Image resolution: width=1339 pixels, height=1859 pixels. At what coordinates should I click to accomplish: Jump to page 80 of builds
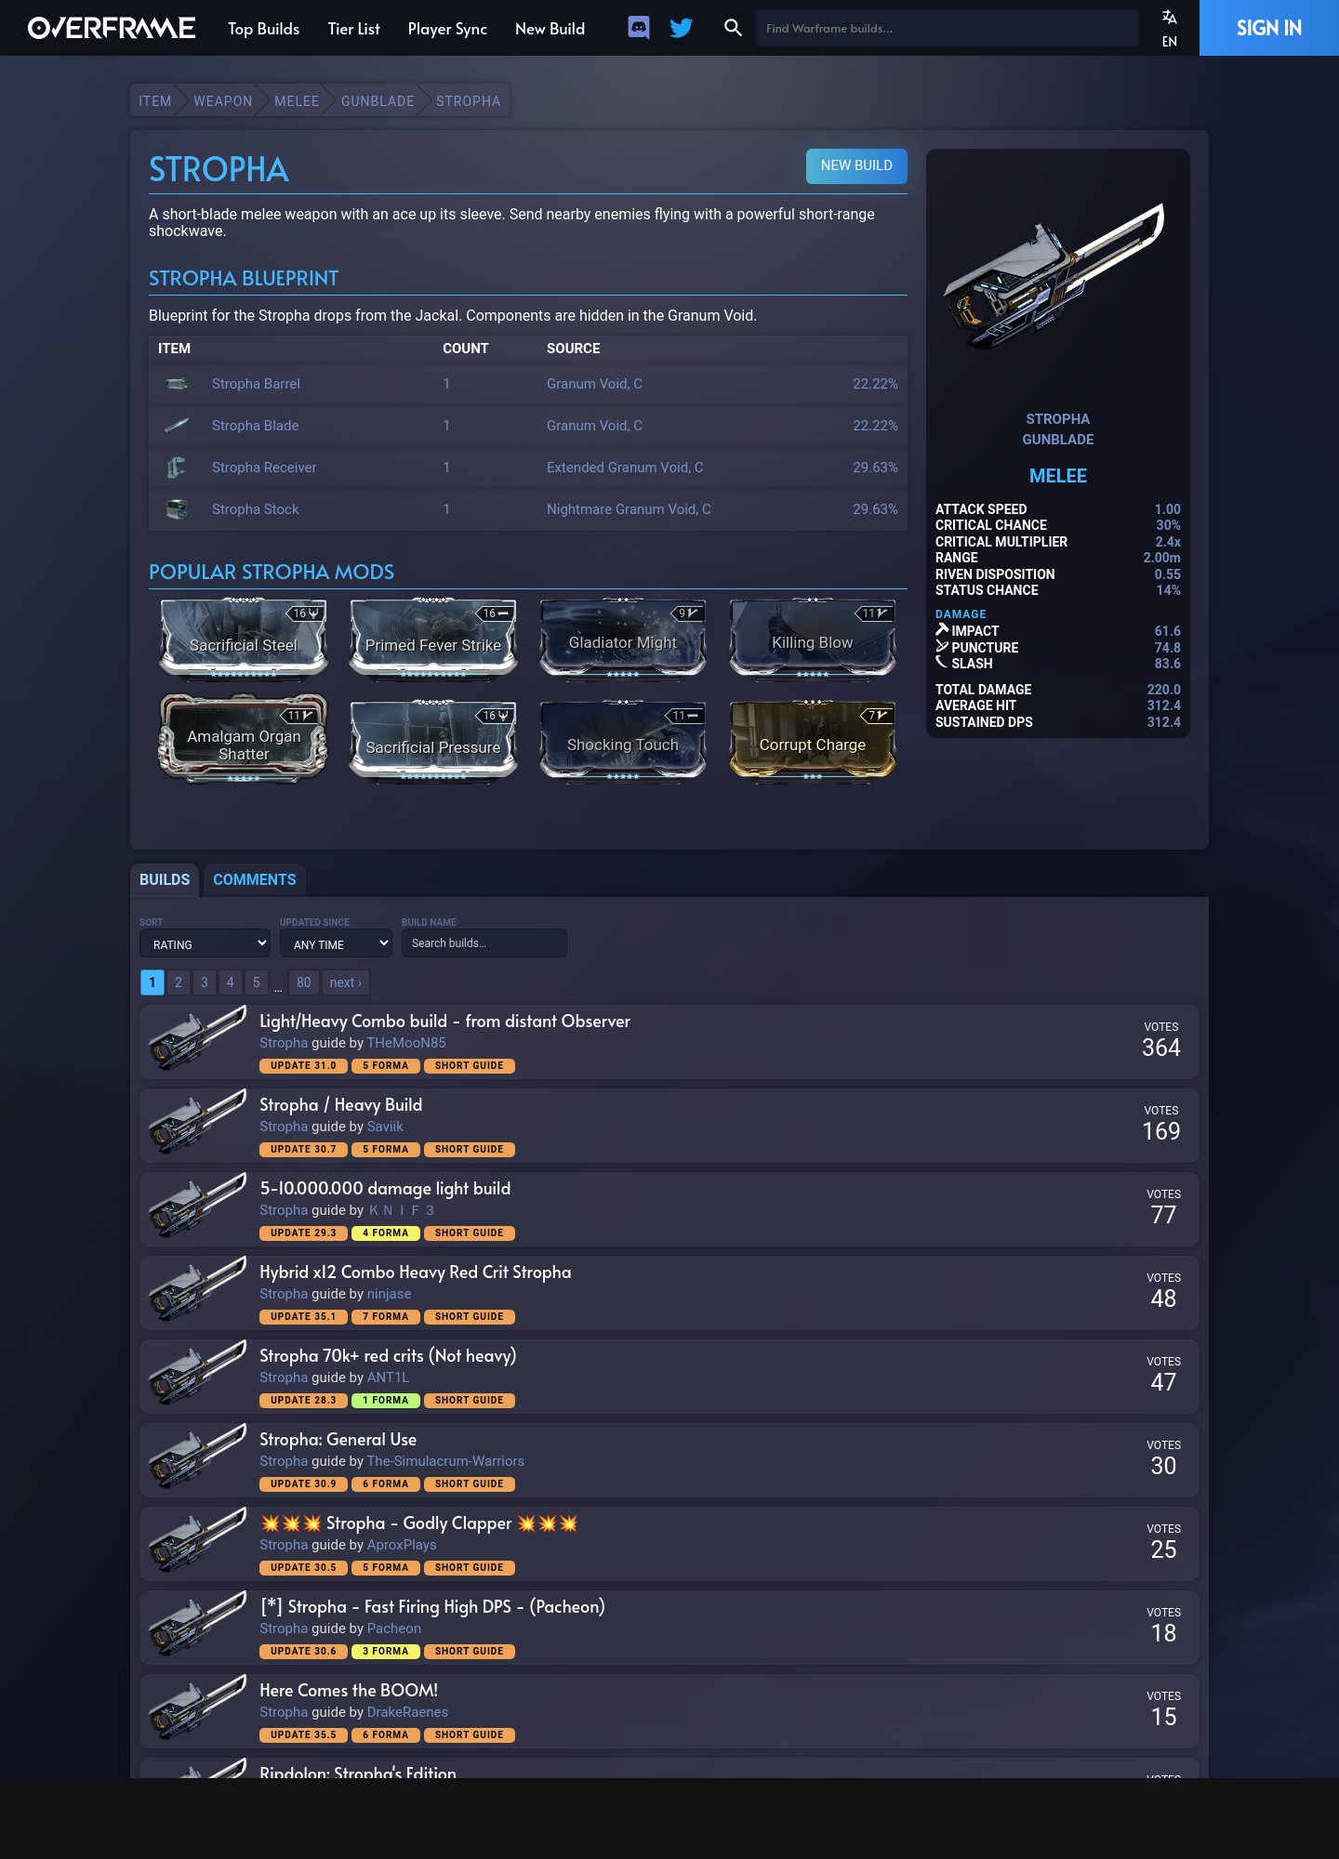pos(304,982)
